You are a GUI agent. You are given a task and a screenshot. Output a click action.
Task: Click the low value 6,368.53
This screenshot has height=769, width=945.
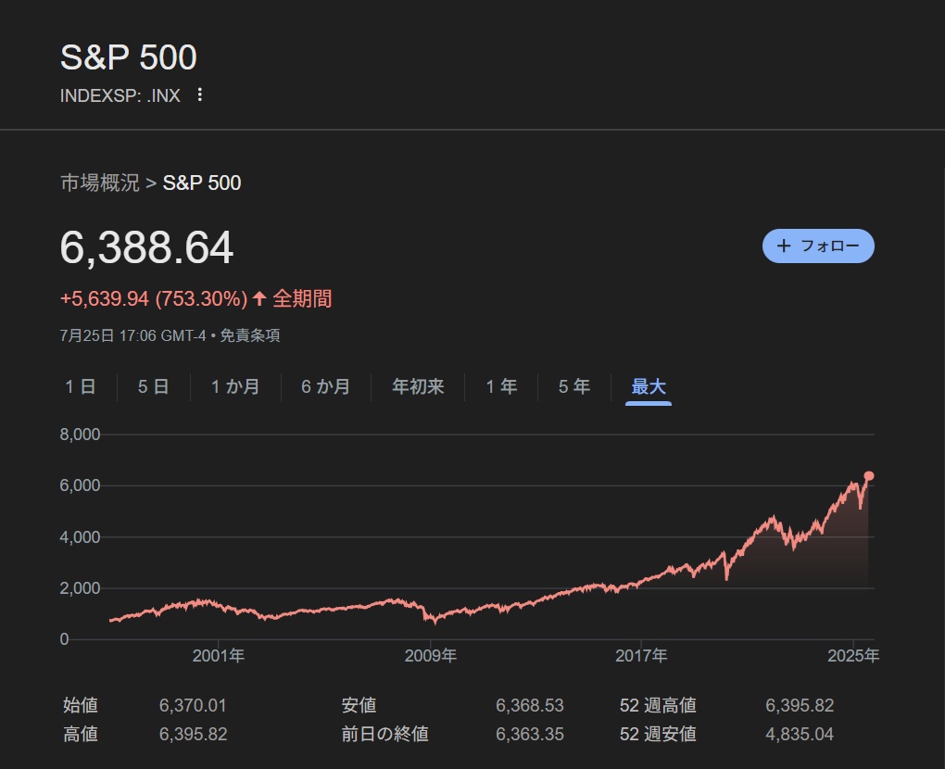(530, 705)
